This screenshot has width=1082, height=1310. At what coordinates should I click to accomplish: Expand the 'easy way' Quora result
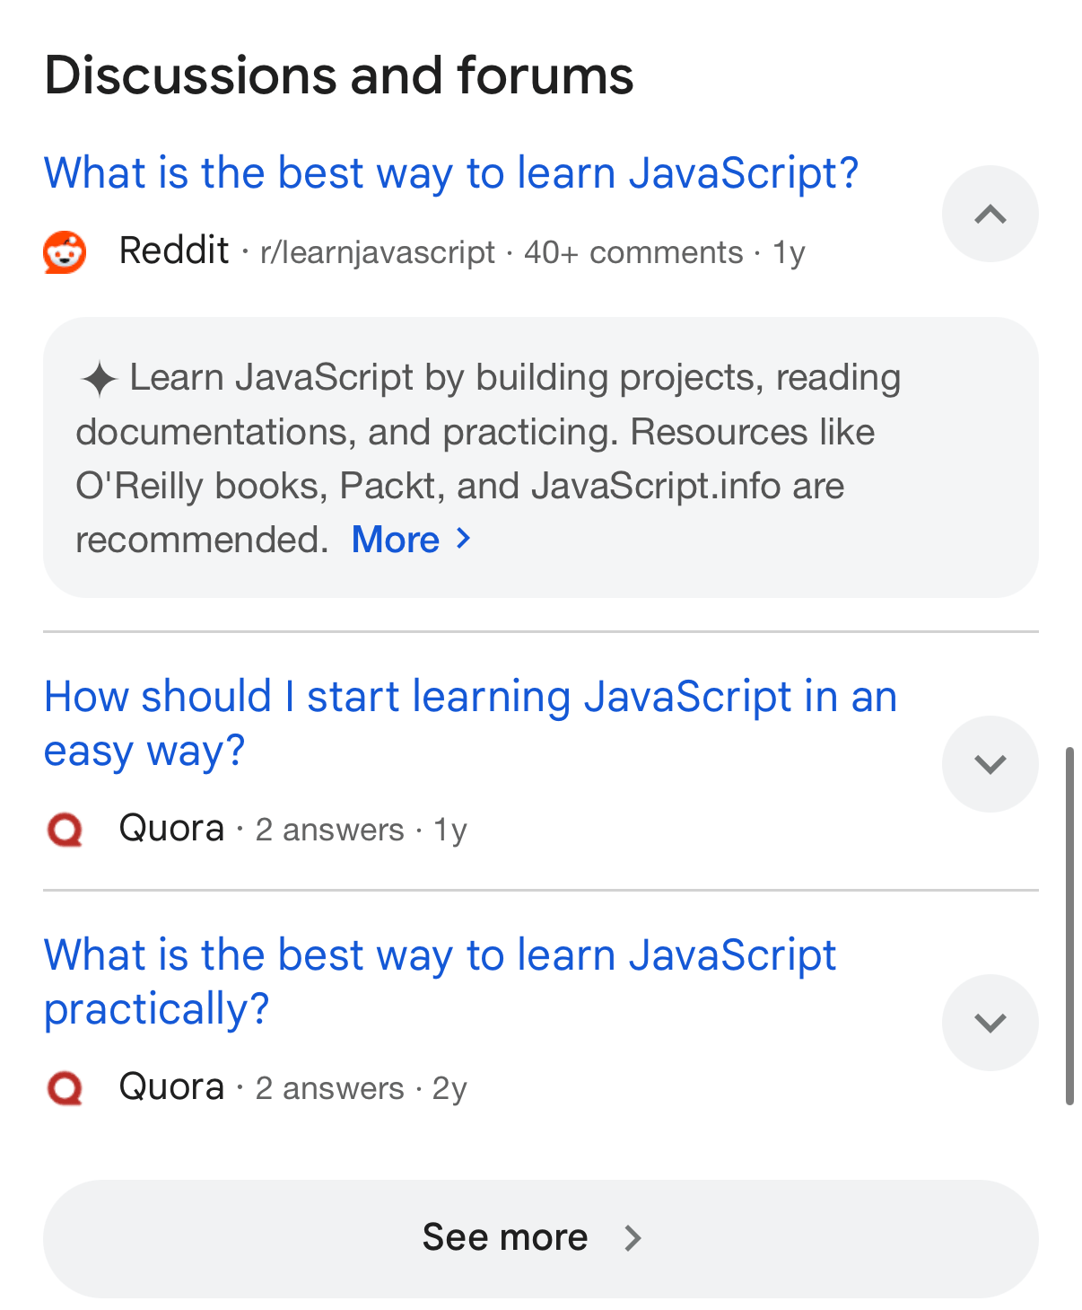(x=990, y=764)
